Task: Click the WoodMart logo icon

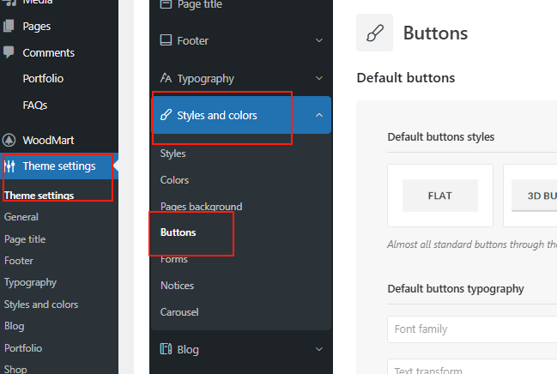Action: [9, 140]
